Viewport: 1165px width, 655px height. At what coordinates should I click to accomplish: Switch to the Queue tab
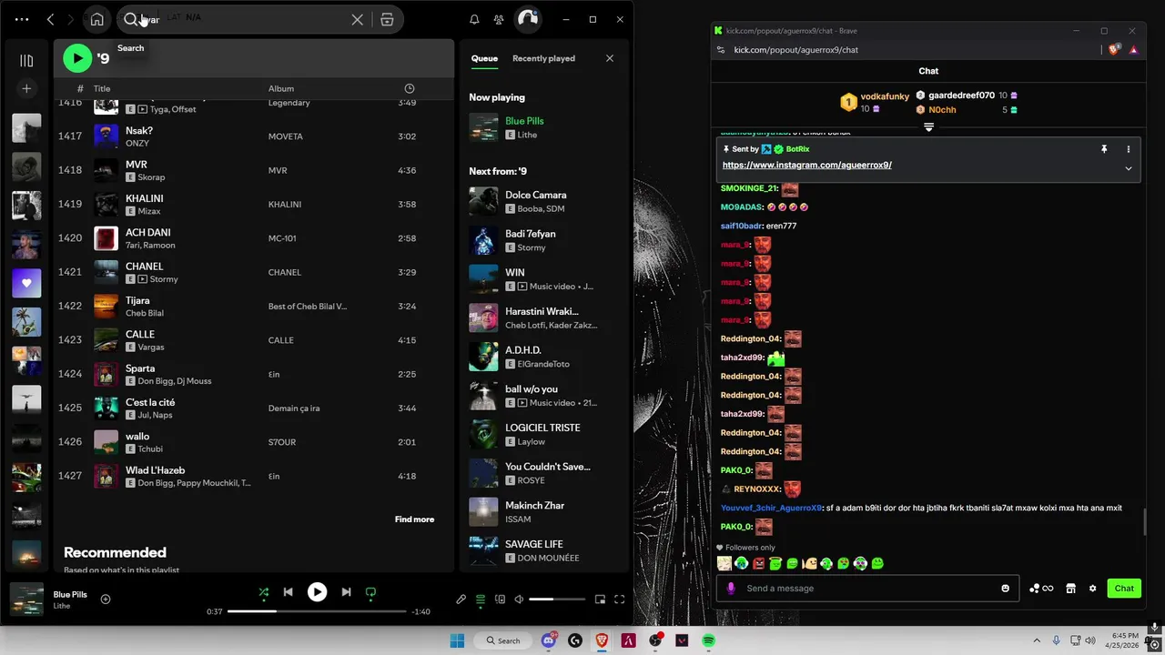[484, 58]
